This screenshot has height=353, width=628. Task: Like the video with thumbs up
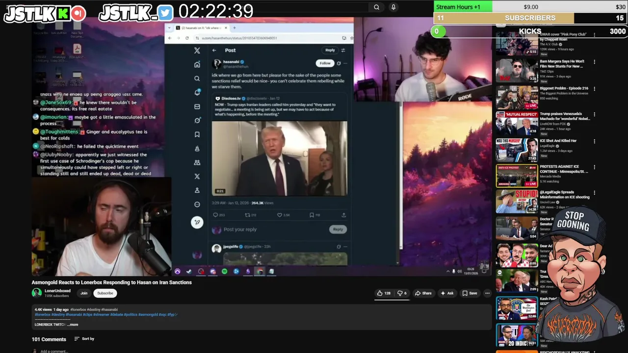[x=384, y=293]
